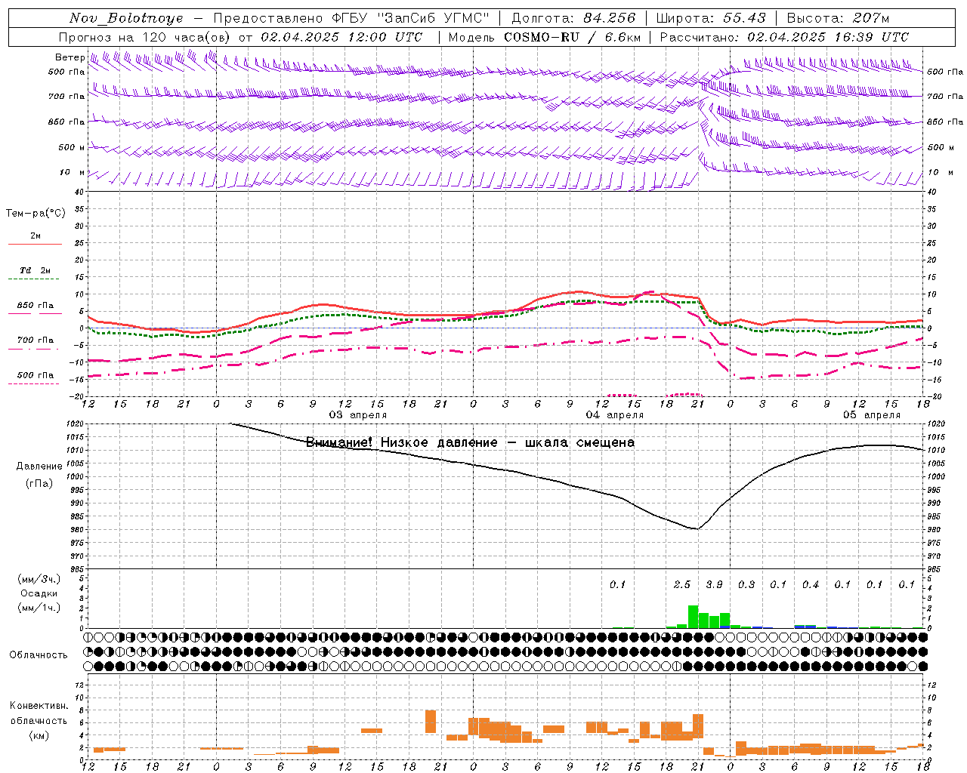
Task: Select the 'Высота: 207м' elevation text
Action: (838, 18)
